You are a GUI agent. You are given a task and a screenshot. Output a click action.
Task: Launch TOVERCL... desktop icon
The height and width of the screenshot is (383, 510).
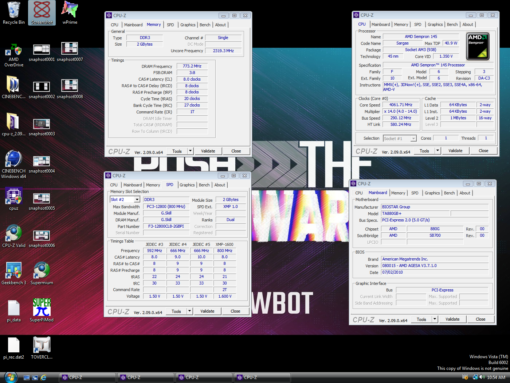42,348
